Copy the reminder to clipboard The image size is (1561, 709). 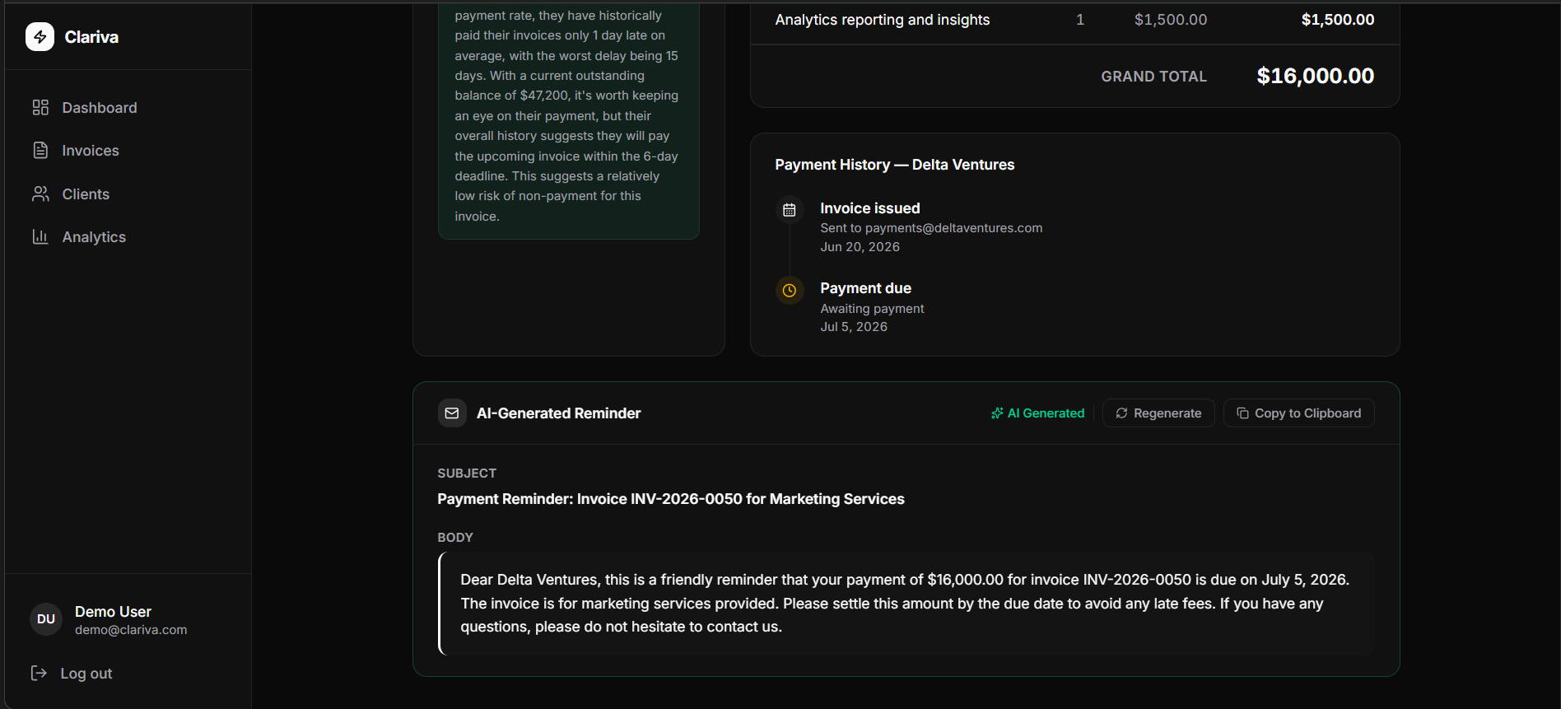[x=1298, y=413]
